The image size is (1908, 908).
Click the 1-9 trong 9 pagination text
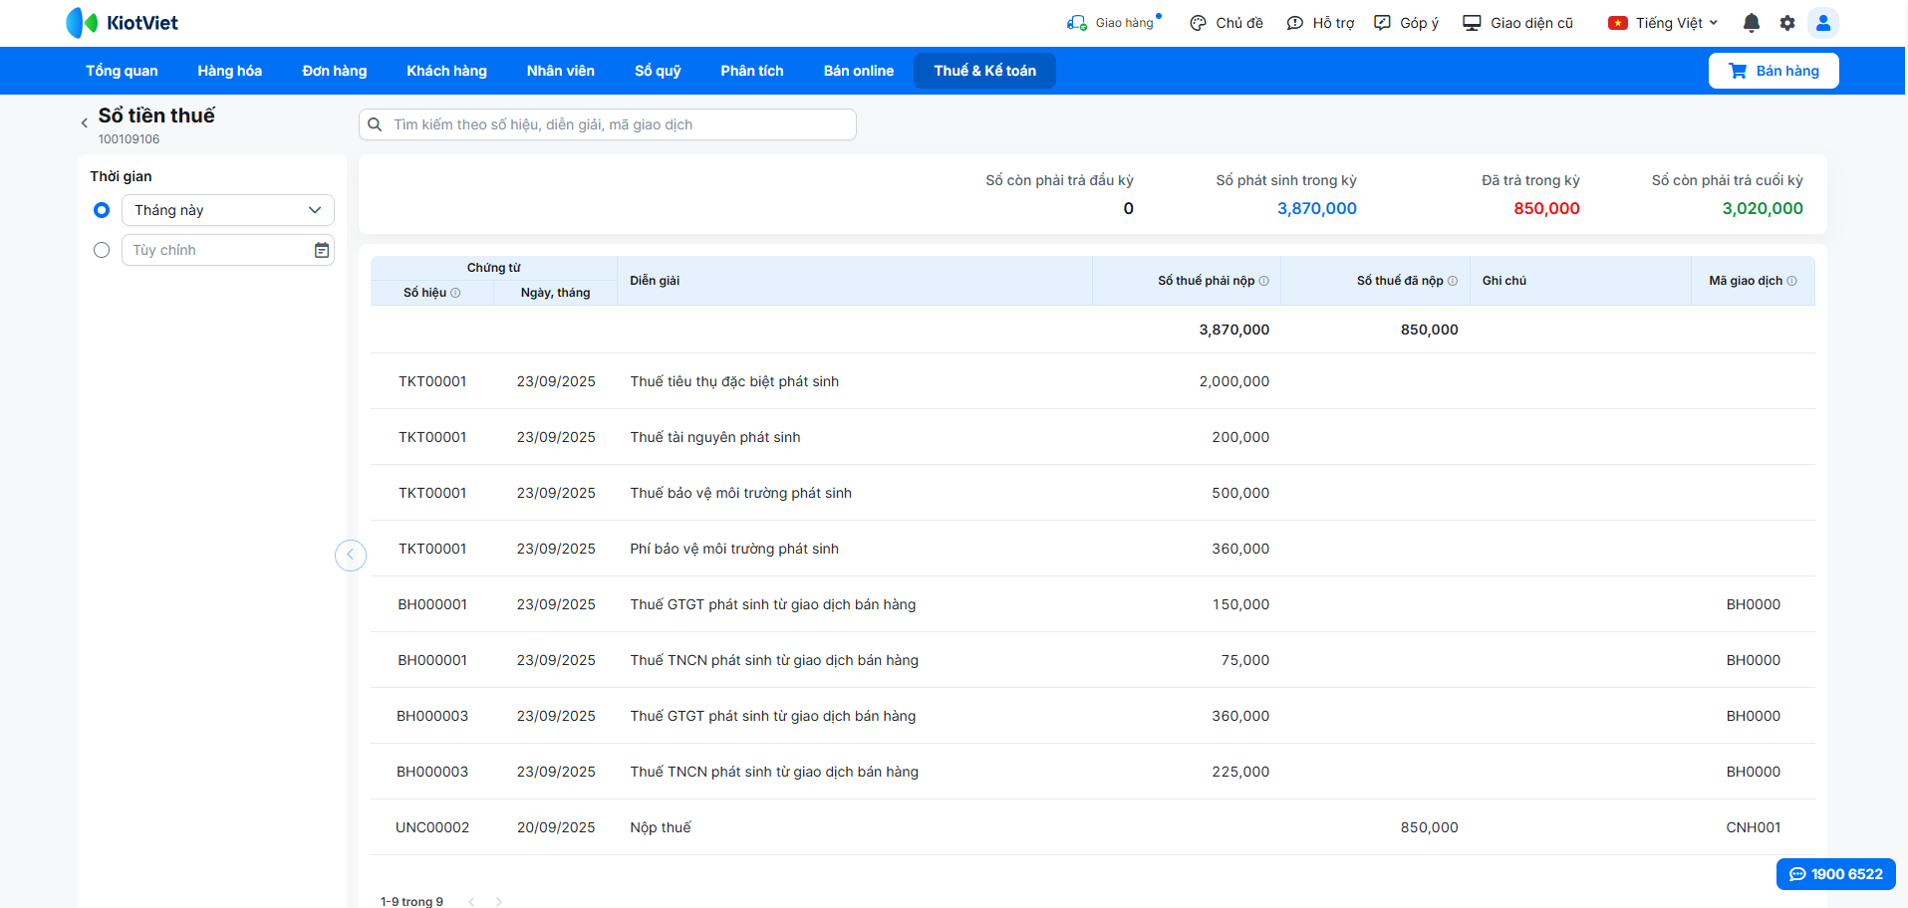(x=411, y=902)
